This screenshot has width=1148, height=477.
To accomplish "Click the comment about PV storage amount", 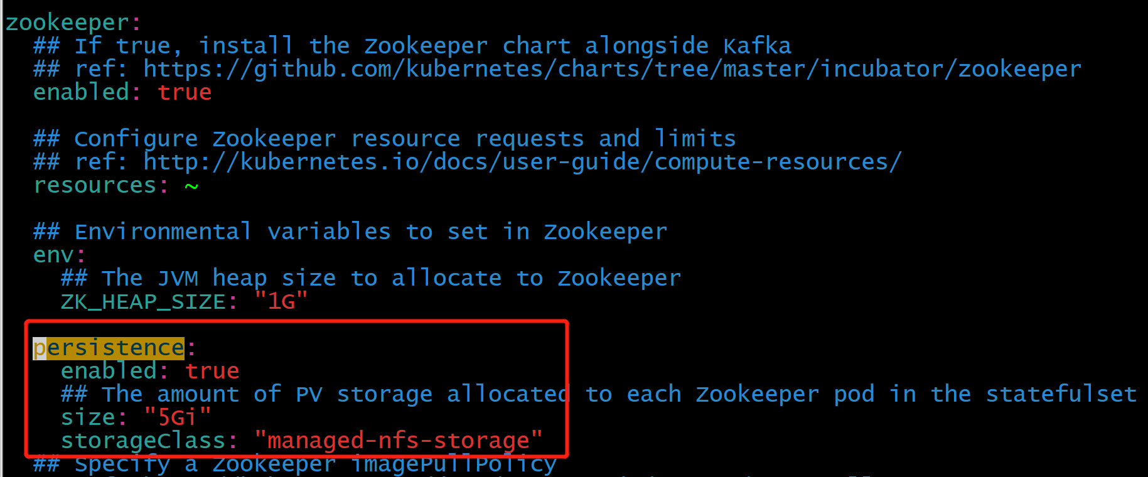I will coord(599,394).
